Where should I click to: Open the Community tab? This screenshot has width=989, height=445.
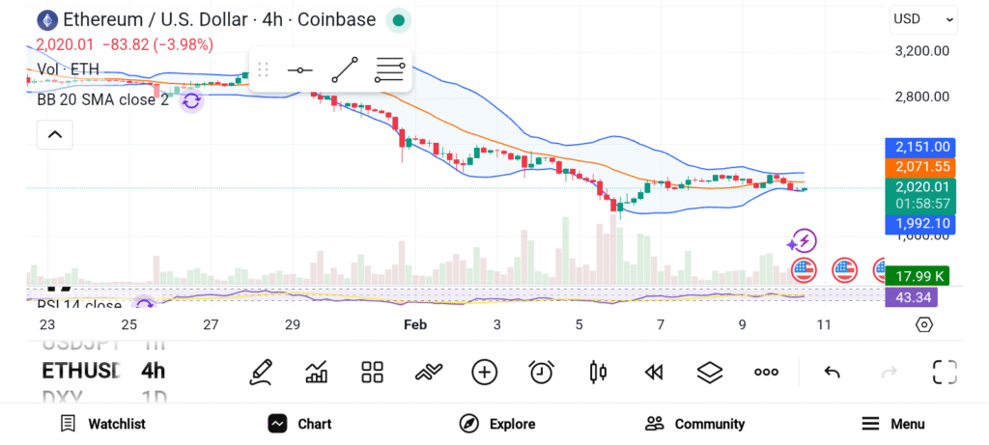coord(694,424)
